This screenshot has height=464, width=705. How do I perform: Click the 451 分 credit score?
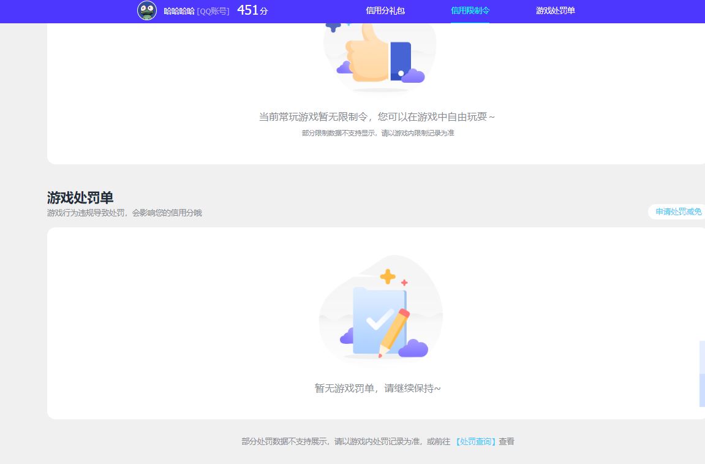coord(252,10)
